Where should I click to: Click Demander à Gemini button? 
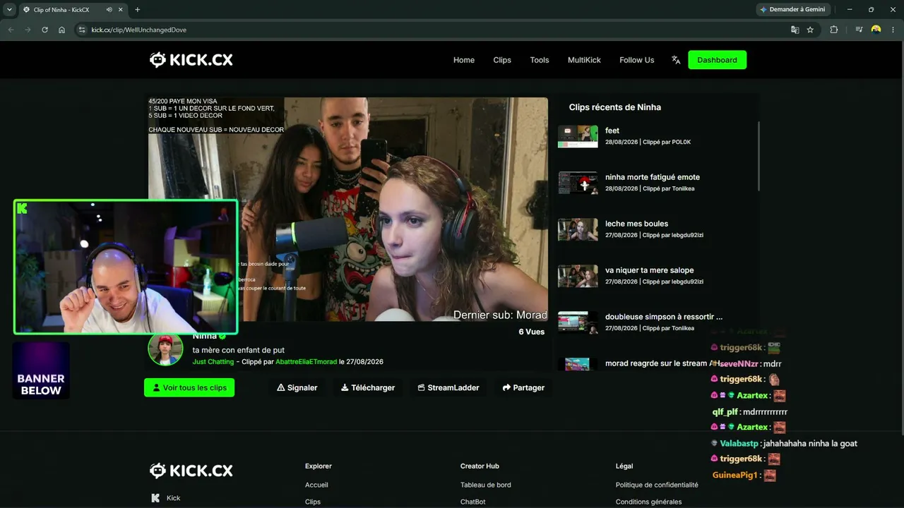(795, 10)
